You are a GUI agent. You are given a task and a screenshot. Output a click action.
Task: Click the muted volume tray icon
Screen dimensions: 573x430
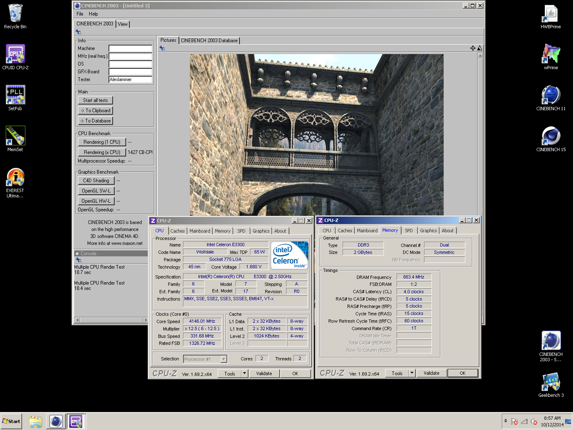[x=534, y=421]
